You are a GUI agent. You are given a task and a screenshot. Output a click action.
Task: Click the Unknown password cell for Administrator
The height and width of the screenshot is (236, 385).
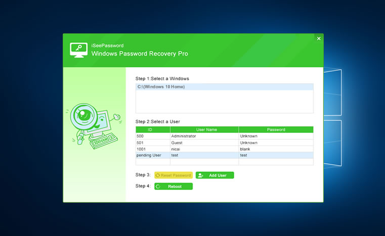[x=276, y=136]
